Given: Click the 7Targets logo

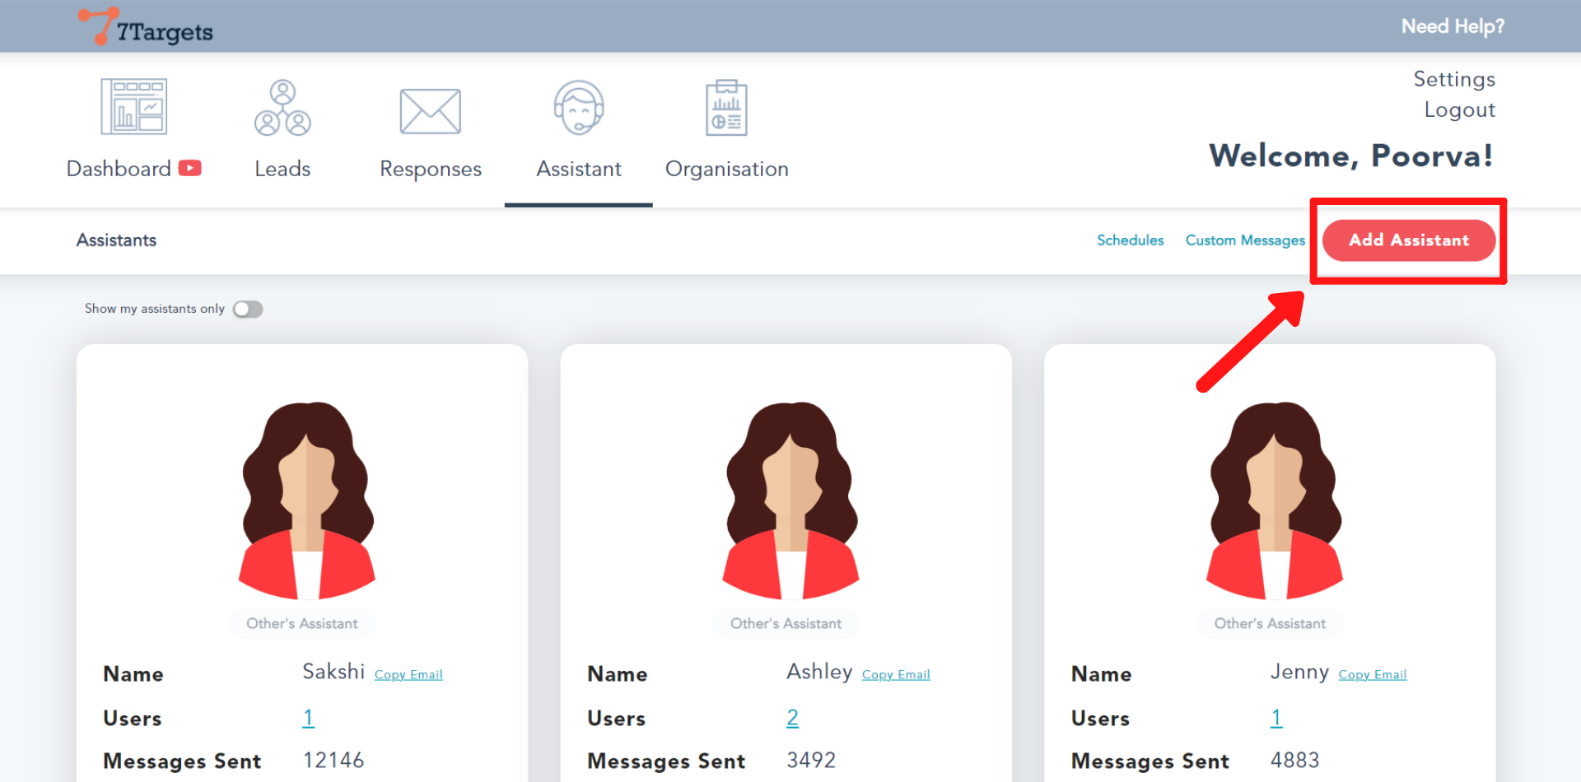Looking at the screenshot, I should [146, 26].
